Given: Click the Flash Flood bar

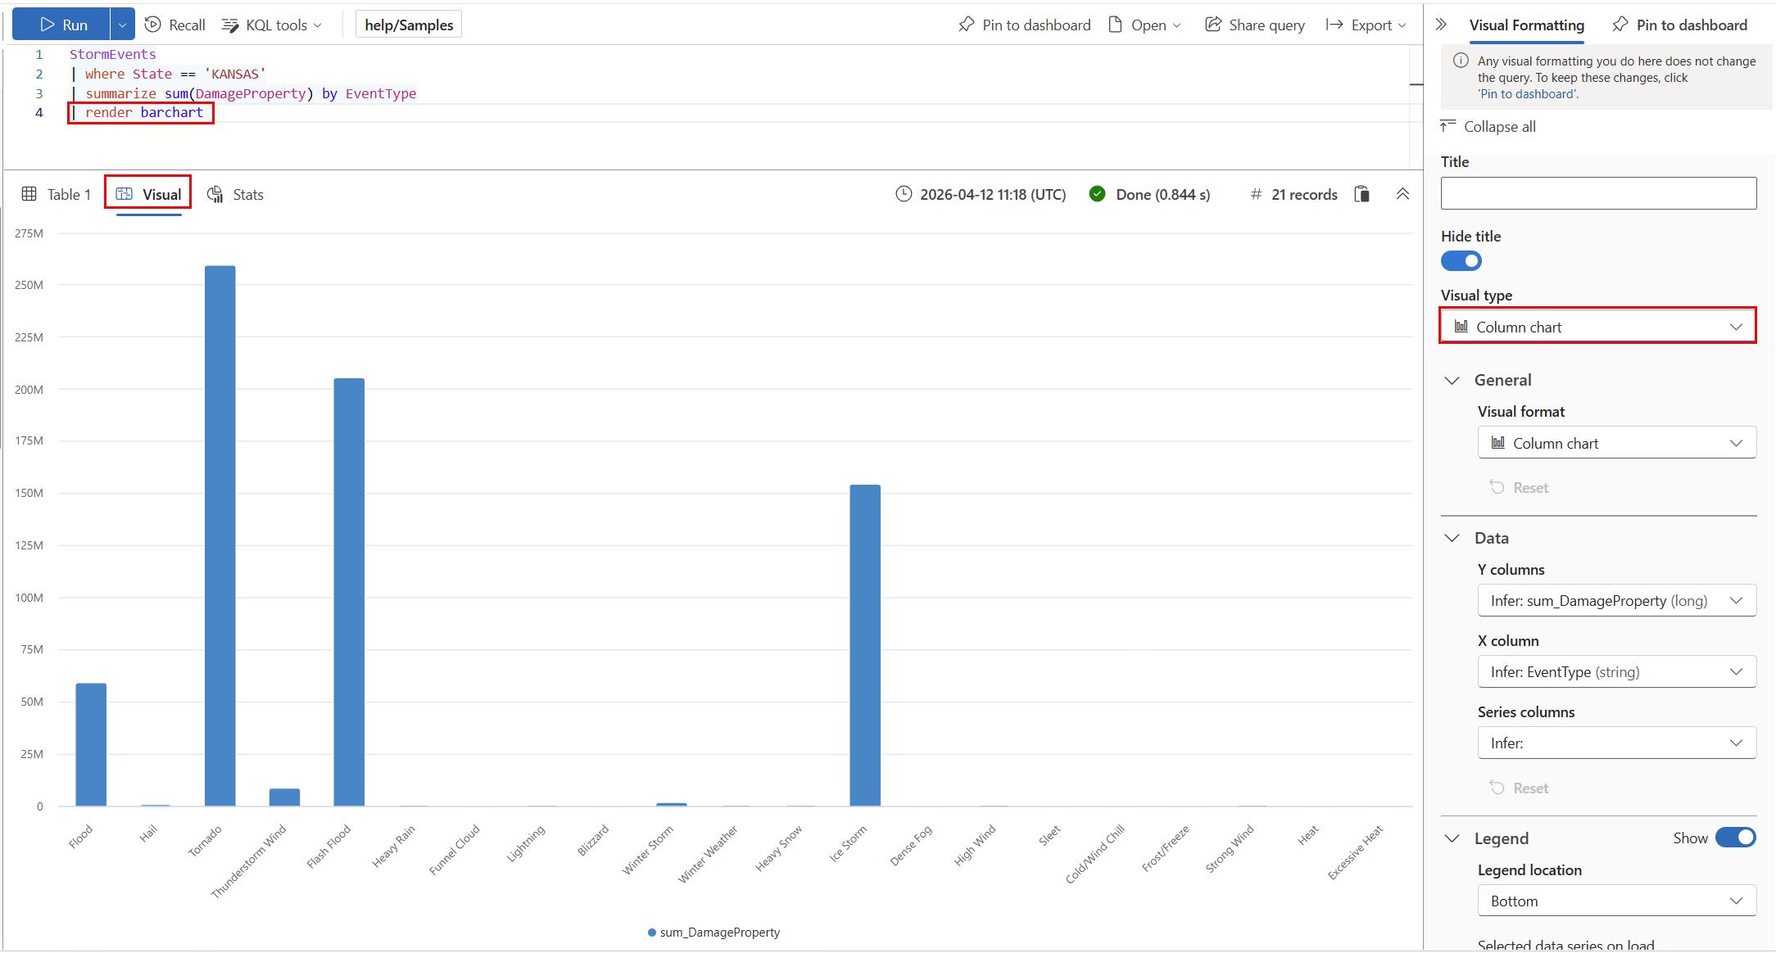Looking at the screenshot, I should pyautogui.click(x=349, y=592).
